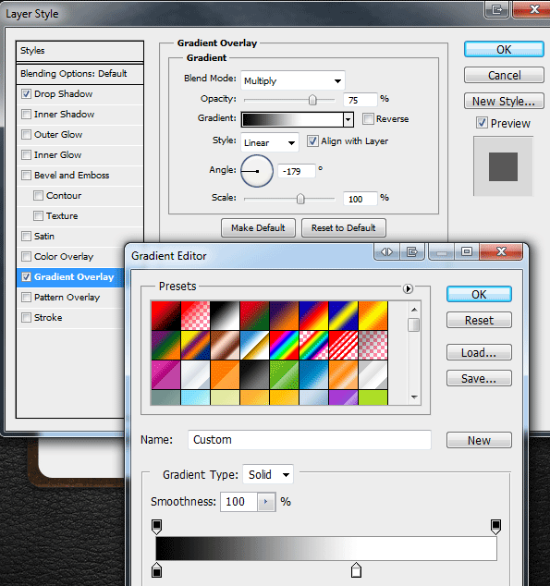The width and height of the screenshot is (550, 586).
Task: Click the Load... button in Gradient Editor
Action: [x=479, y=352]
